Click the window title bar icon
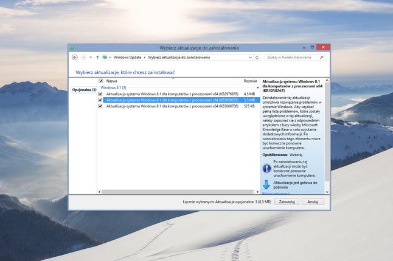 [72, 47]
